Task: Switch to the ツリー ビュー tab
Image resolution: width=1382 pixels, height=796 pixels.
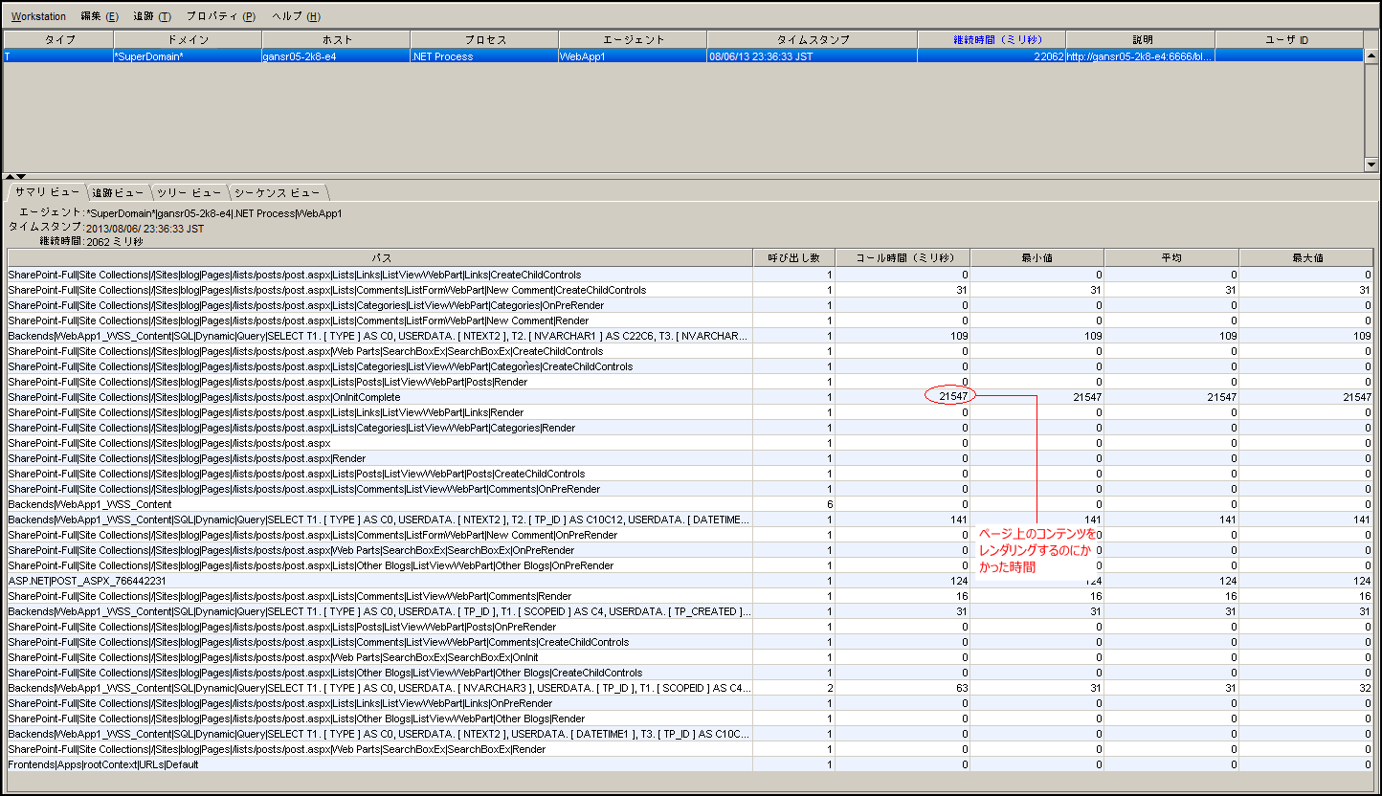Action: [189, 193]
